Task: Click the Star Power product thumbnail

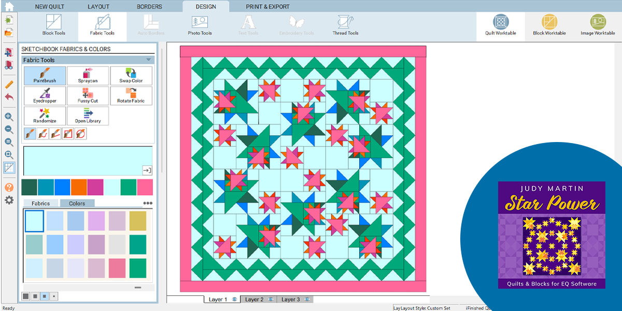Action: pyautogui.click(x=552, y=235)
